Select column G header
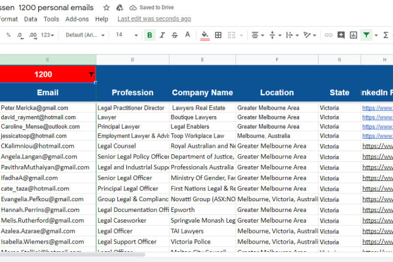Screen dimensions: 393x262 [339, 60]
